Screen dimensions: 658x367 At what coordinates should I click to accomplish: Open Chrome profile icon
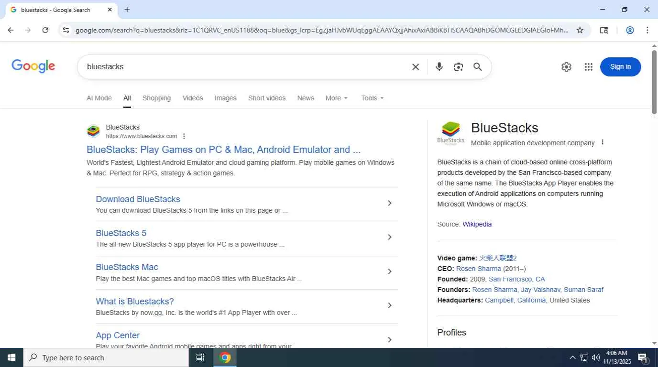pos(630,30)
